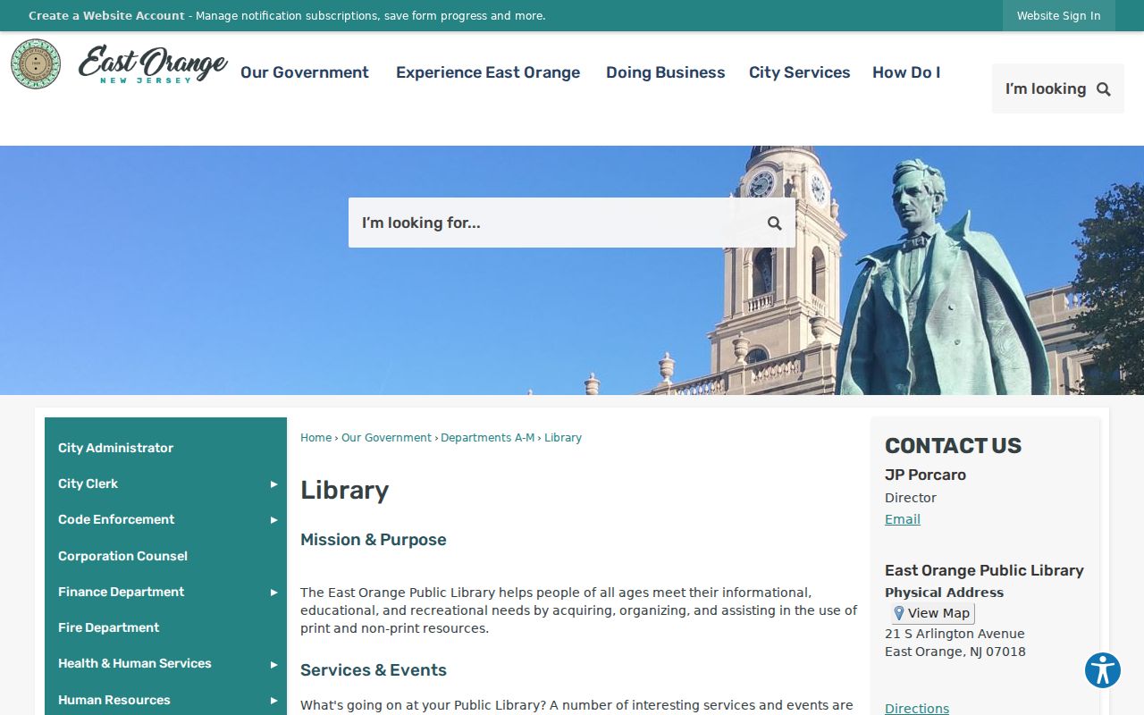Open the How Do I menu
Screen dimensions: 1144x715
click(x=906, y=72)
